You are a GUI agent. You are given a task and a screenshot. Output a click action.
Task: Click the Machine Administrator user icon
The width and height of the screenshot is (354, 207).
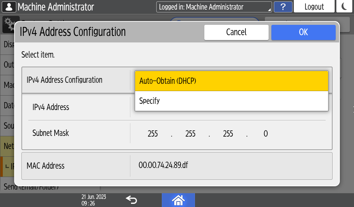[9, 7]
